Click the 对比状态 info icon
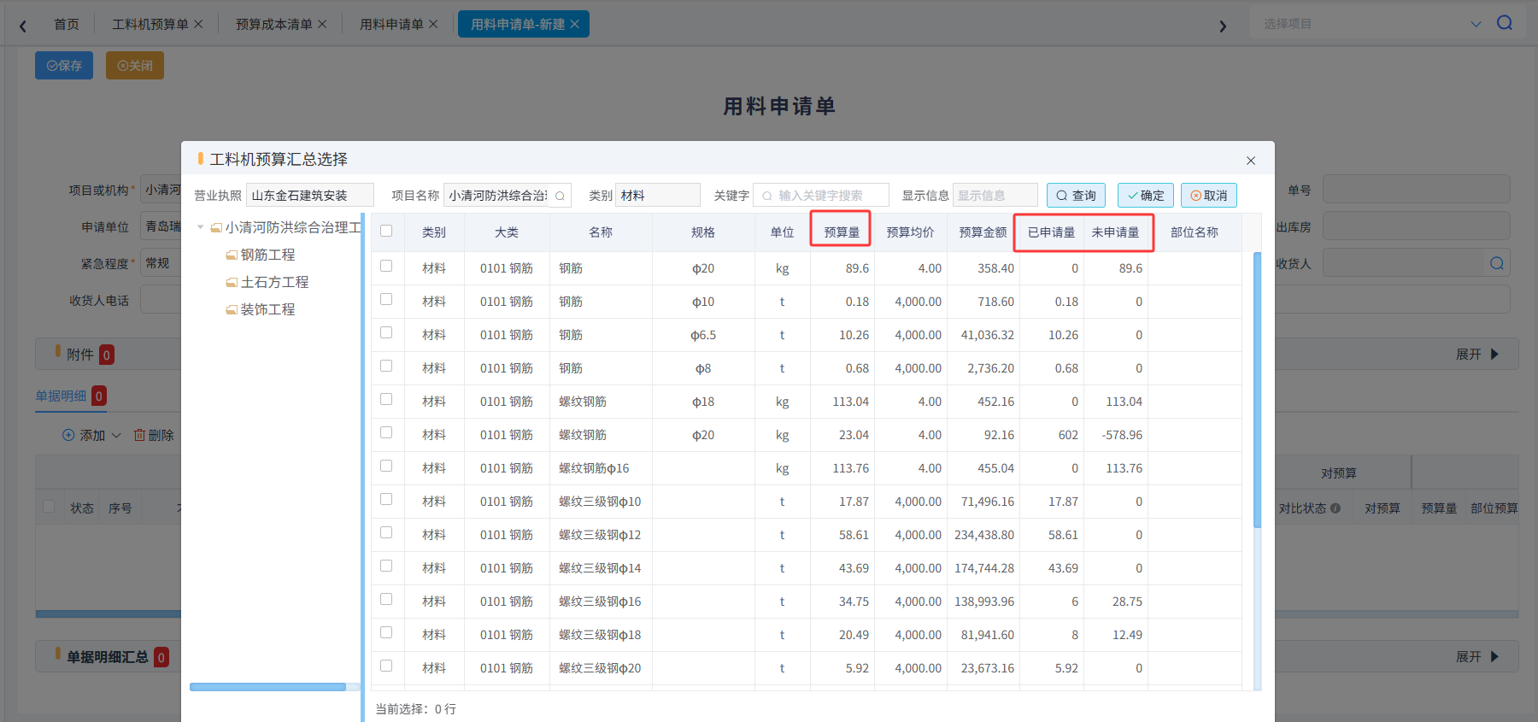The image size is (1538, 722). (1335, 508)
